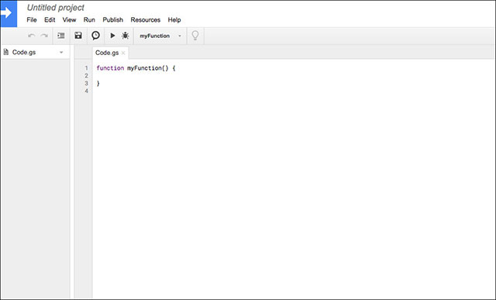The height and width of the screenshot is (300, 496).
Task: Undo the last edit
Action: [x=31, y=36]
